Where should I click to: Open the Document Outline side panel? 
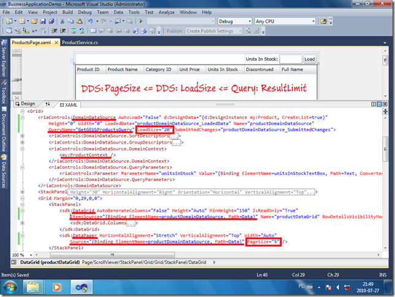tap(4, 129)
